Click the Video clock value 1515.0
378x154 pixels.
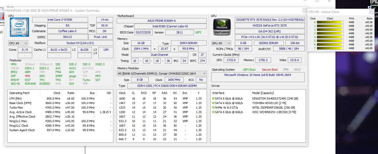click(294, 60)
